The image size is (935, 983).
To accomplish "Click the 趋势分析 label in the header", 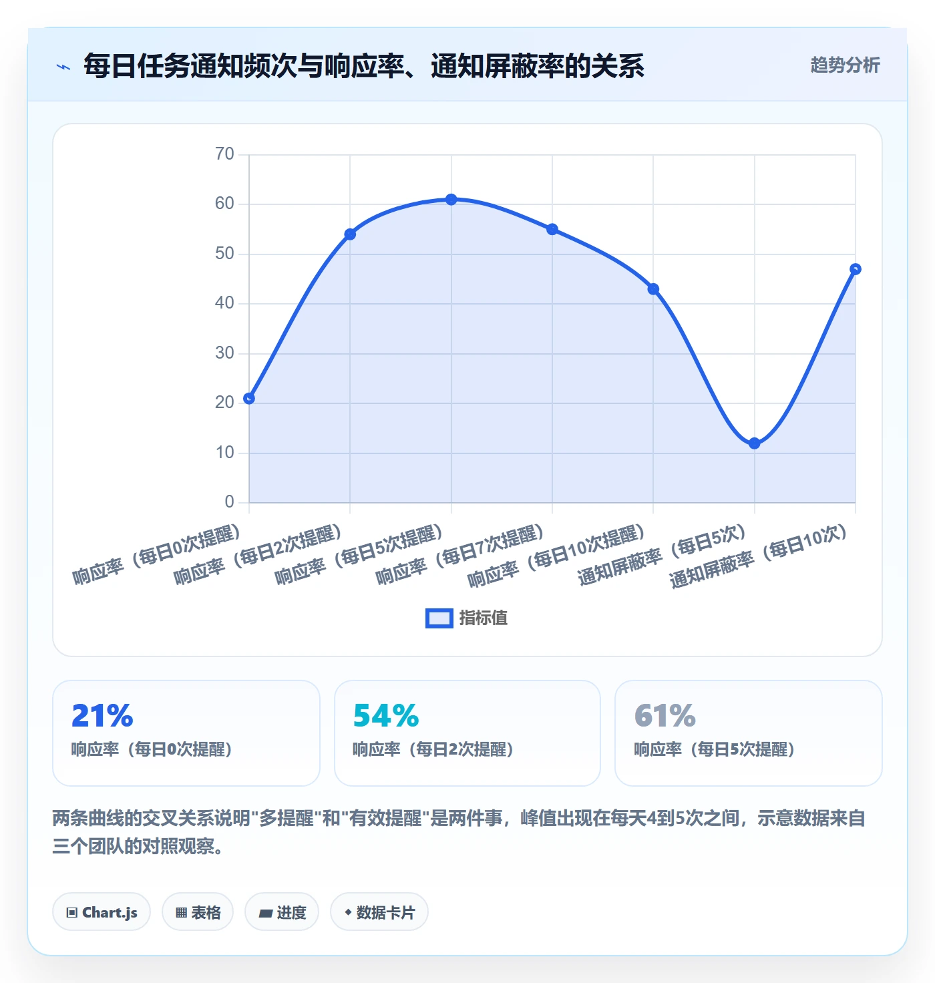I will pyautogui.click(x=845, y=65).
